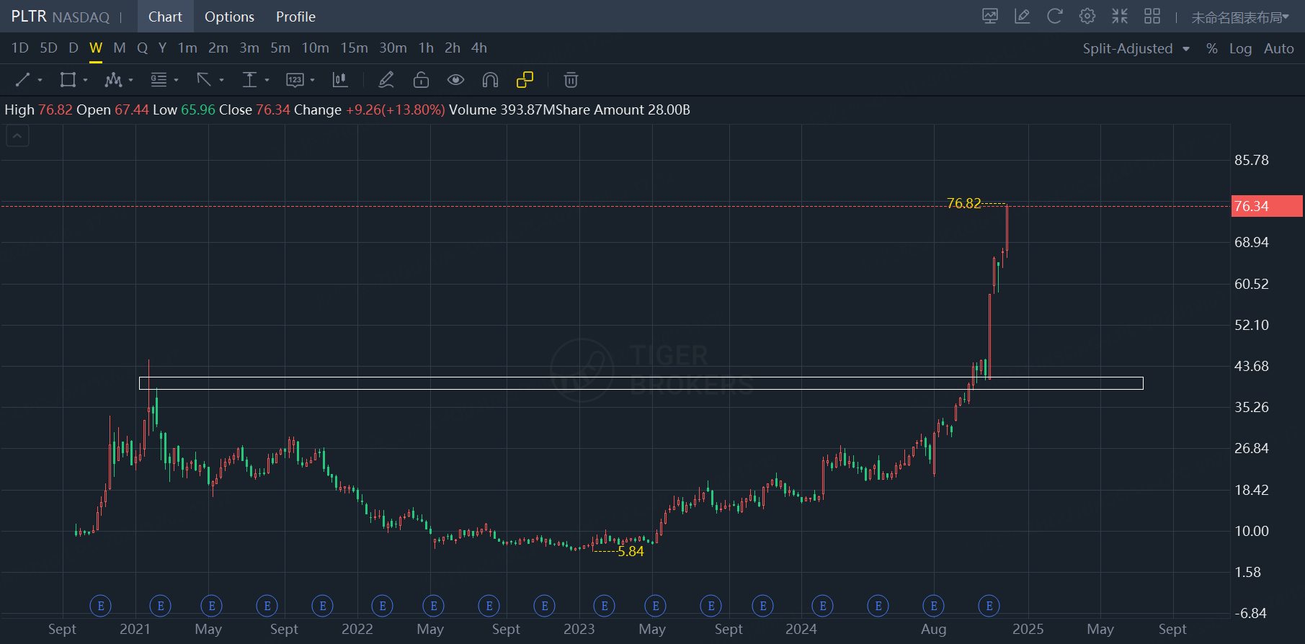Switch to Y yearly timeframe
Image resolution: width=1305 pixels, height=644 pixels.
click(x=163, y=48)
